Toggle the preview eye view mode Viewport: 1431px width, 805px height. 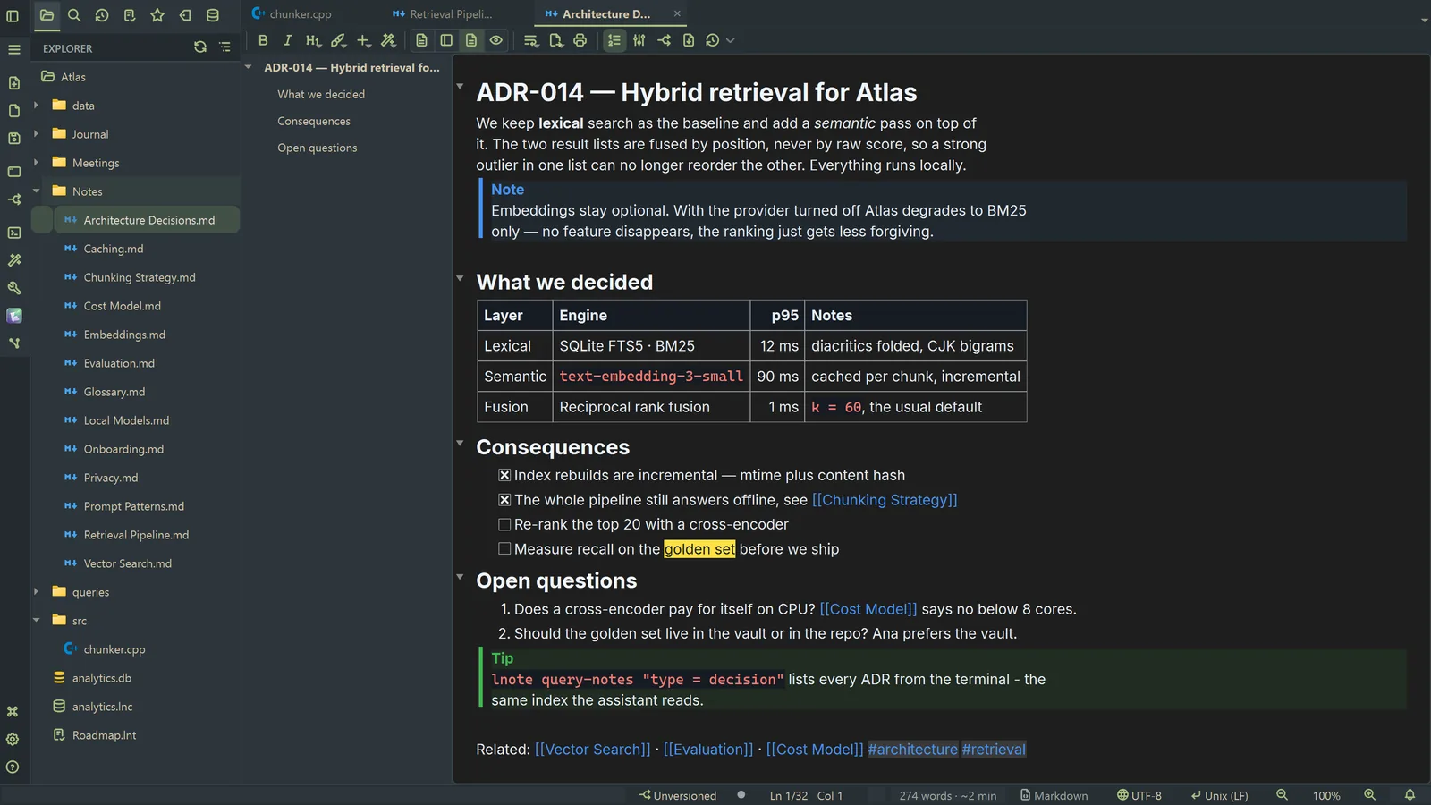496,40
